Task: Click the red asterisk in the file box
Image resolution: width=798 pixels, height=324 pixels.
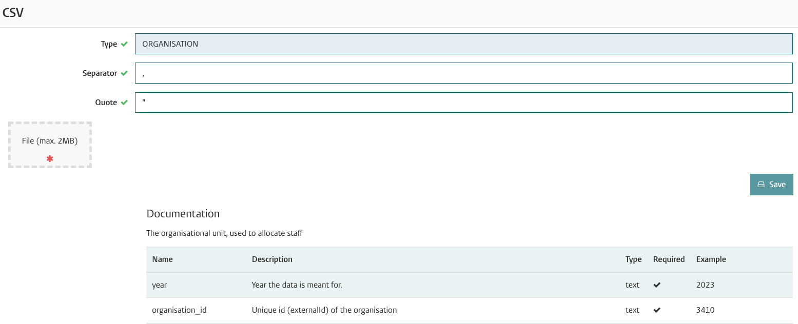Action: coord(50,159)
